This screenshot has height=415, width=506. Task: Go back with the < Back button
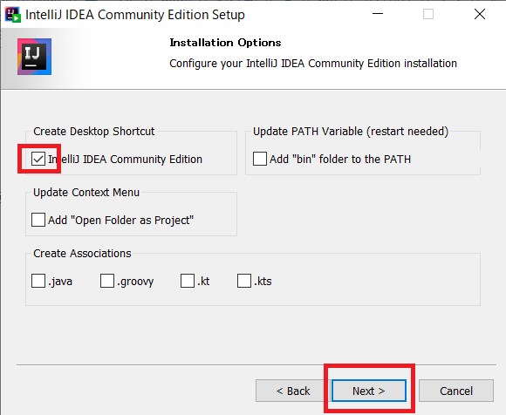click(x=292, y=391)
